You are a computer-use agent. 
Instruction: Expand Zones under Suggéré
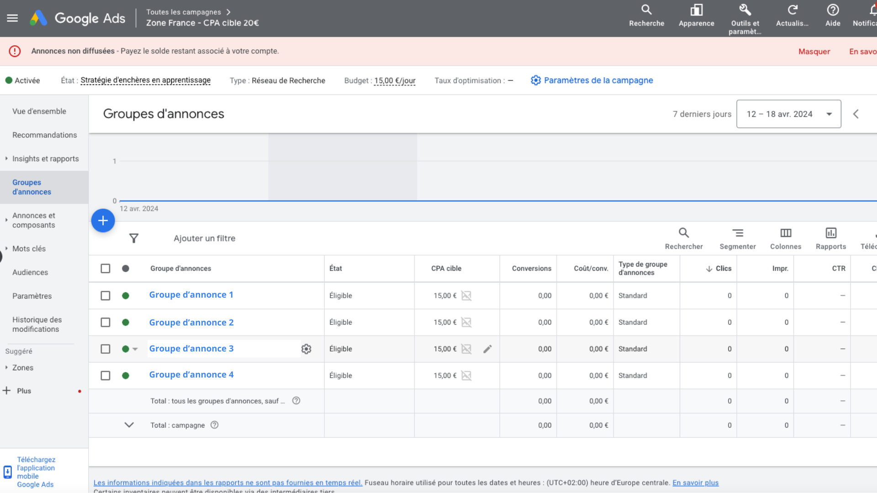point(6,367)
